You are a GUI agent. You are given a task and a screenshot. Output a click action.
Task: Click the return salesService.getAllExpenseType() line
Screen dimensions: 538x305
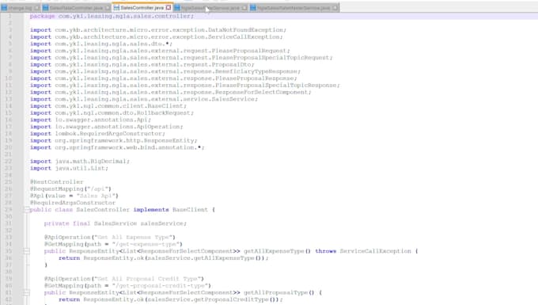click(x=163, y=258)
